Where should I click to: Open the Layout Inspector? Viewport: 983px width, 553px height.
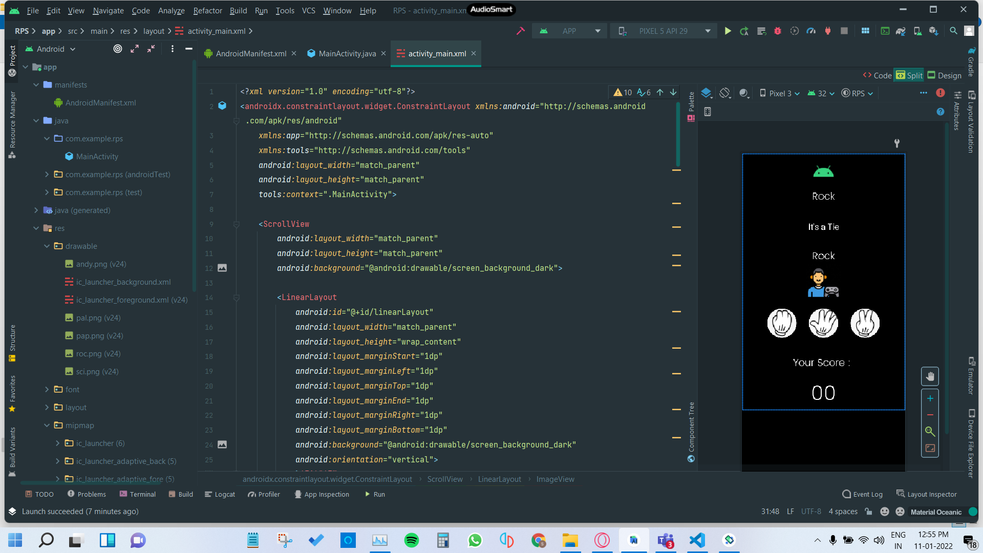927,494
